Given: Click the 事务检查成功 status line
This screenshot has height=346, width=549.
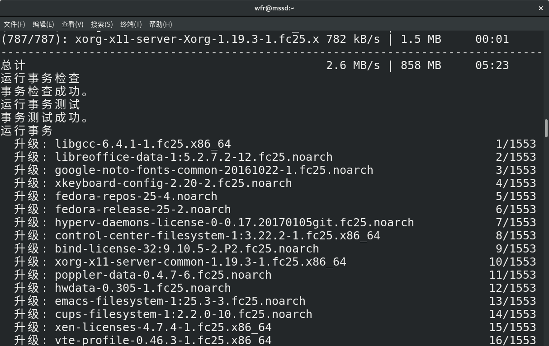Looking at the screenshot, I should pos(44,92).
